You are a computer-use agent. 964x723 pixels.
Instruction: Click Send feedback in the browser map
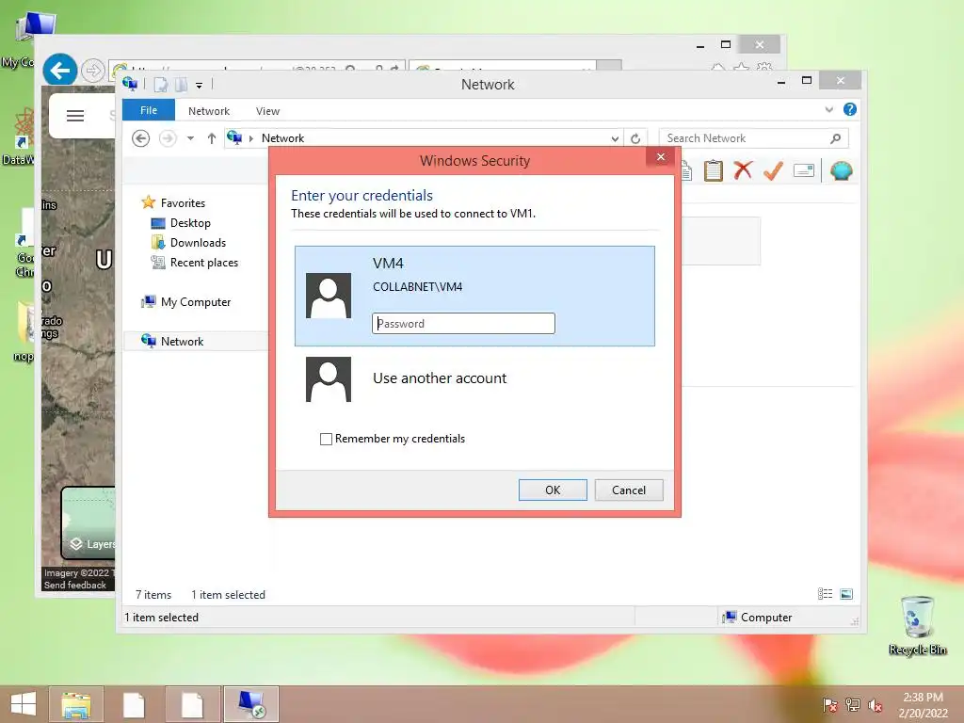pos(75,586)
